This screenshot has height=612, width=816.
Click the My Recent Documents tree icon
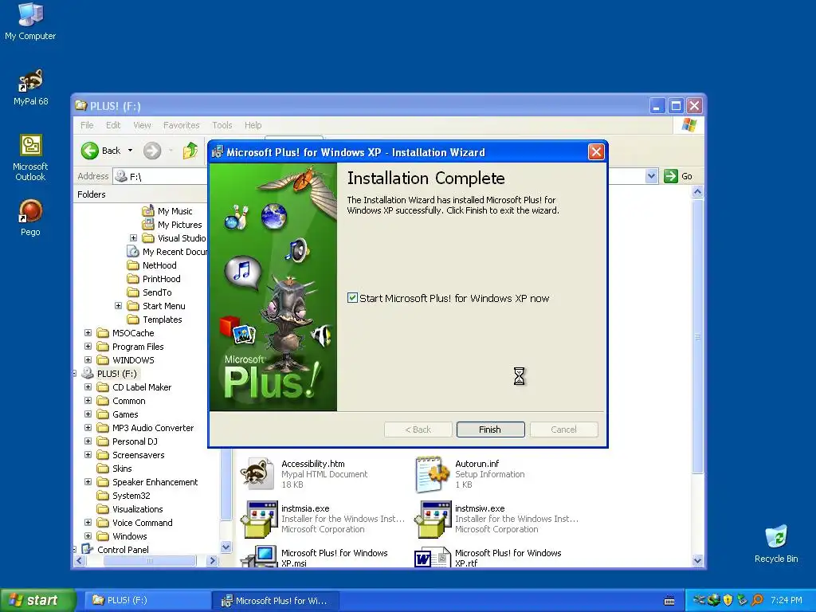[x=133, y=251]
